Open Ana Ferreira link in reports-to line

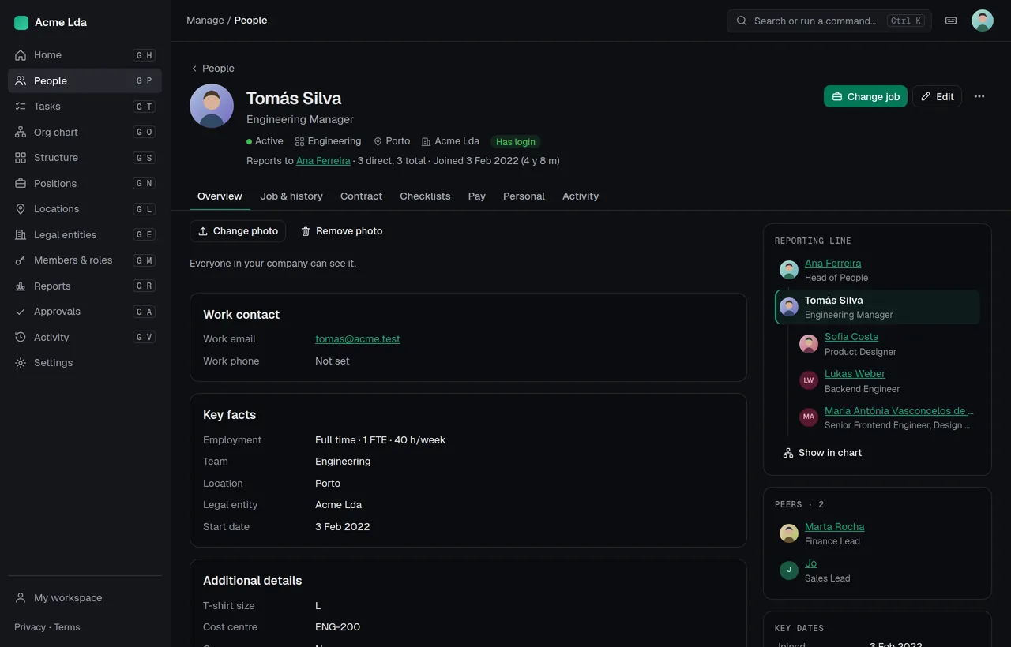(323, 161)
